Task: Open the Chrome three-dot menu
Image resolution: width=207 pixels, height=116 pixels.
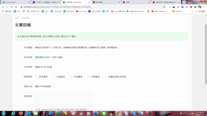Action: point(204,7)
